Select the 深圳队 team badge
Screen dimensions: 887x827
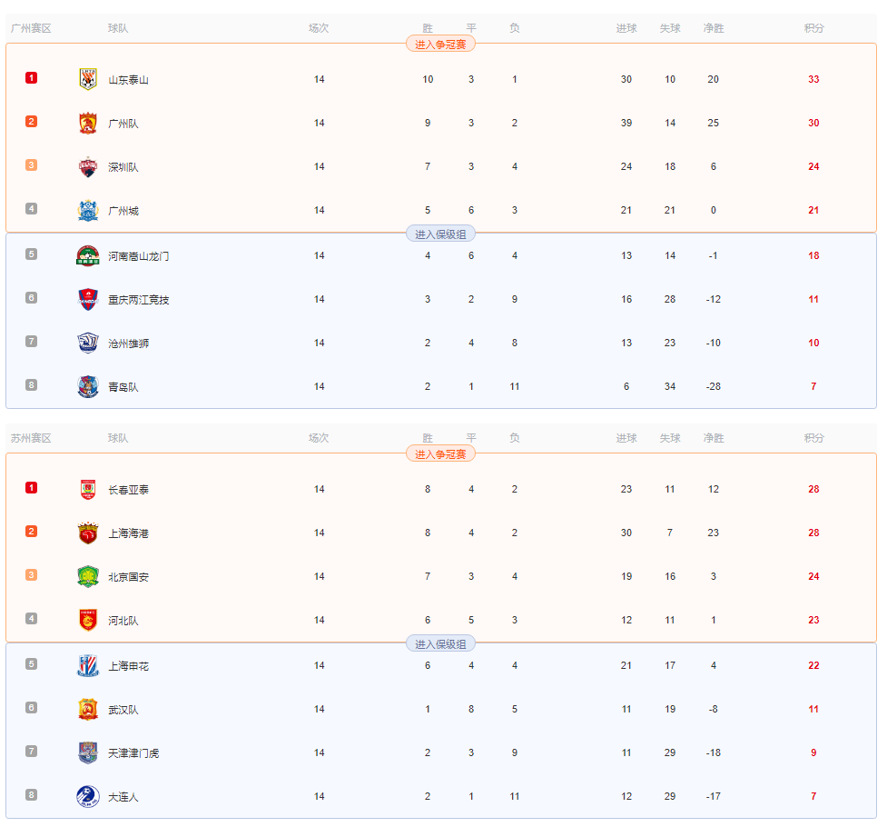pos(88,166)
